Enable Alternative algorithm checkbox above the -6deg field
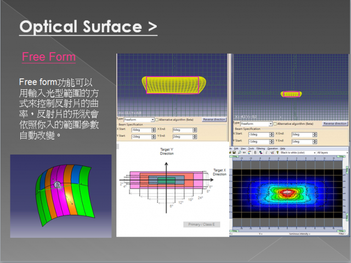 coord(157,119)
